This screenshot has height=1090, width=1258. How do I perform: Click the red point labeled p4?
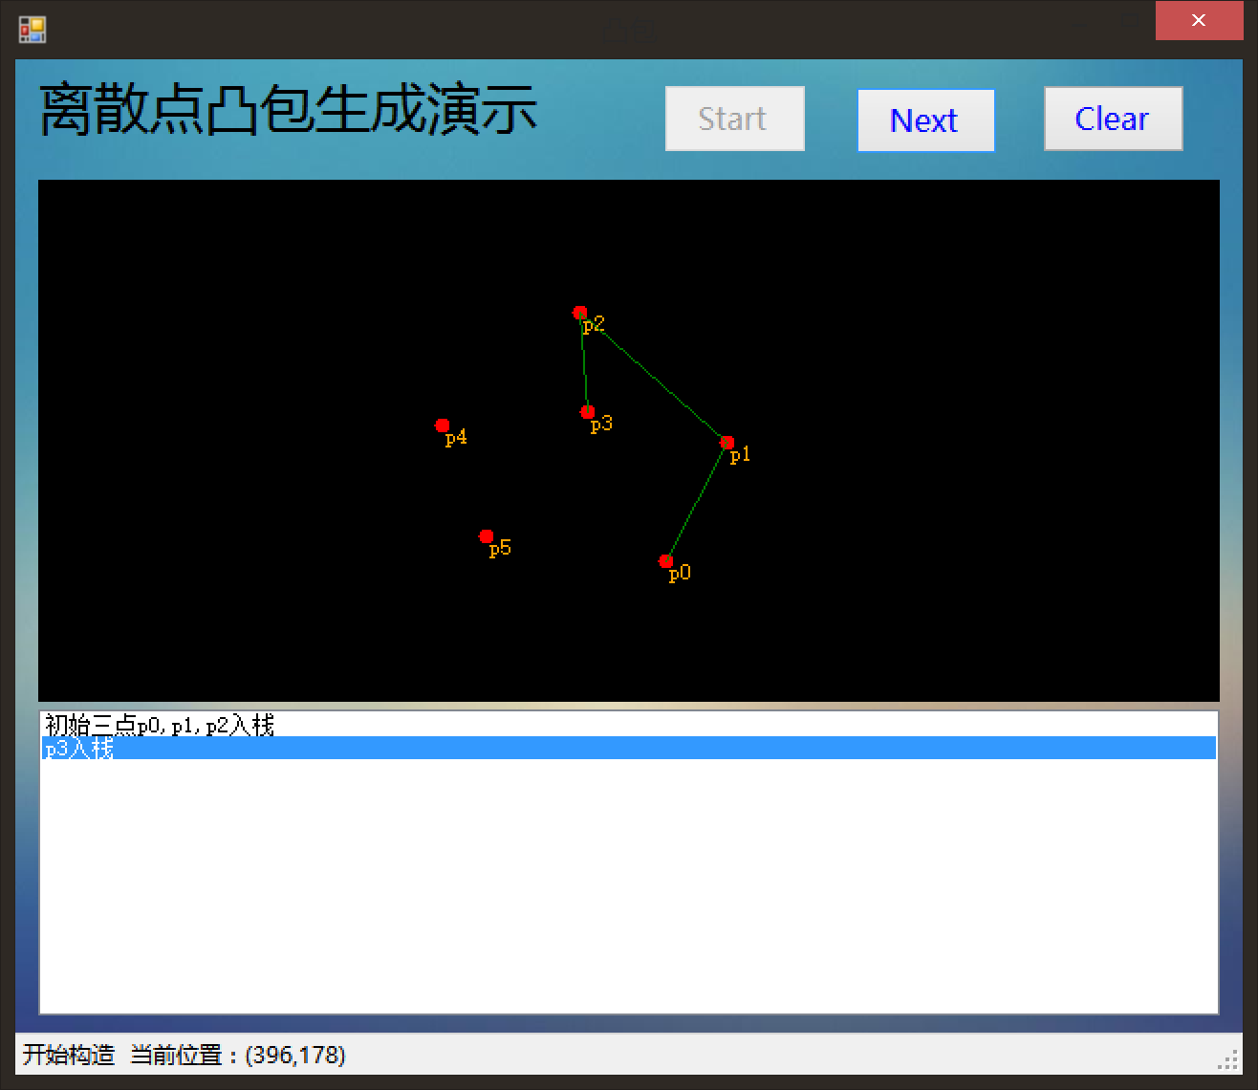pyautogui.click(x=442, y=425)
